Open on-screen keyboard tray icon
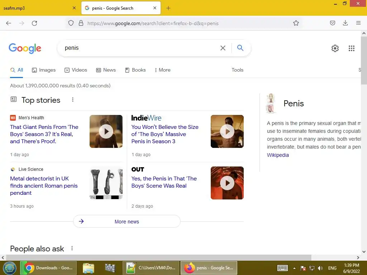 282,268
